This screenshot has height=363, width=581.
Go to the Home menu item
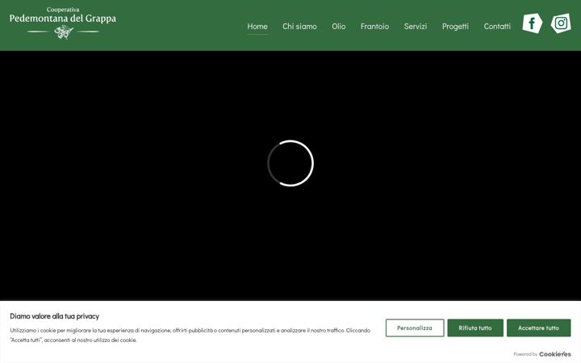tap(257, 27)
